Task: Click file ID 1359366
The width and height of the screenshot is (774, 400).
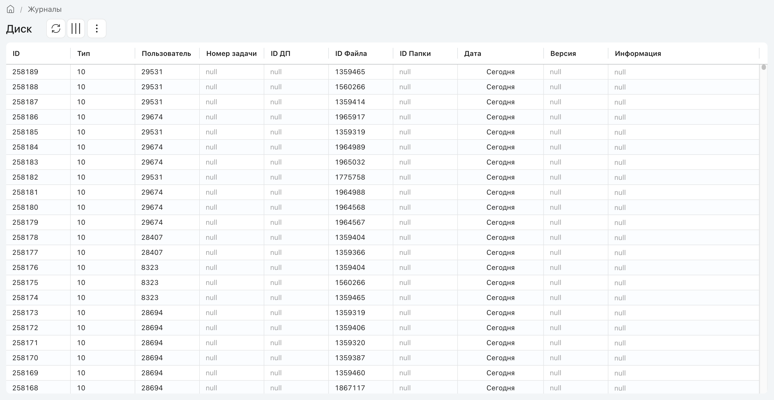Action: [350, 252]
